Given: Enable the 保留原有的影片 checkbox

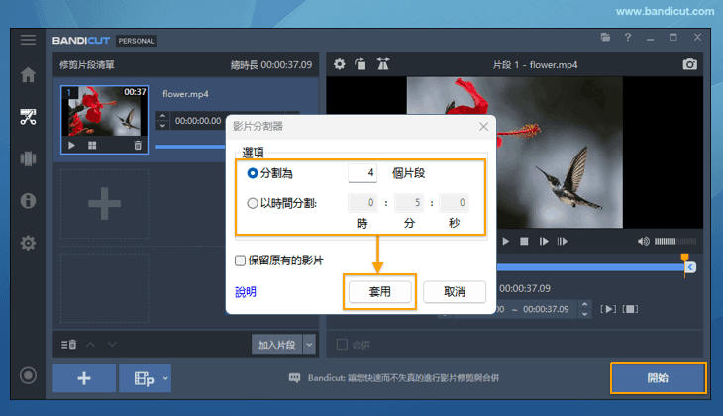Looking at the screenshot, I should 240,260.
